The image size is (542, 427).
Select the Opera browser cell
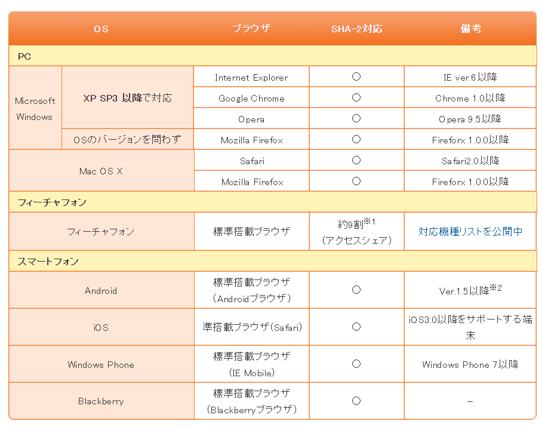tap(252, 119)
